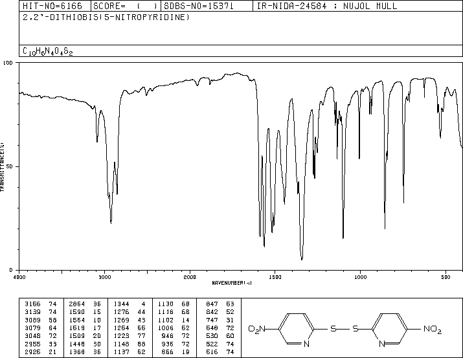
Task: Select peak table entry 847
Action: [x=212, y=304]
